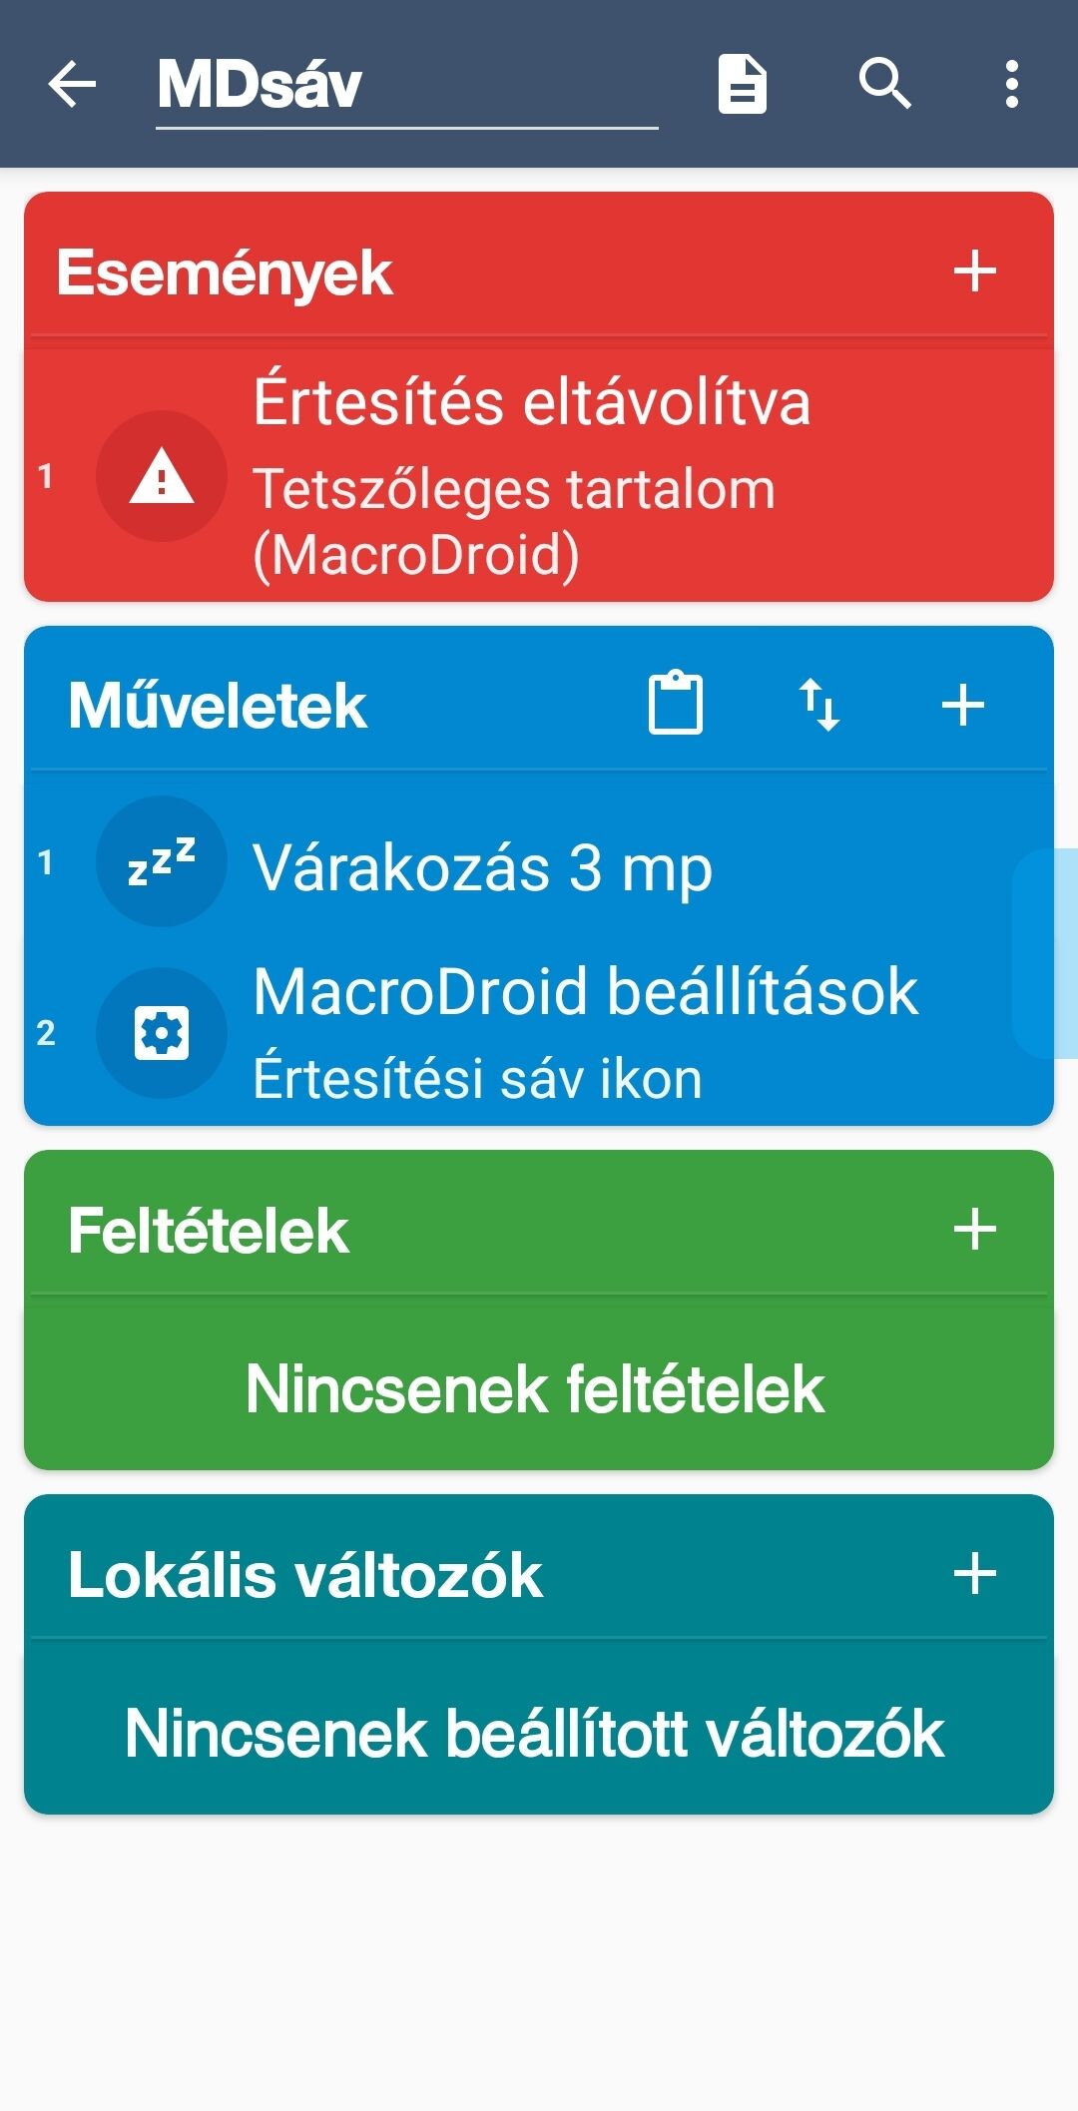Image resolution: width=1078 pixels, height=2111 pixels.
Task: Tap the reorder actions arrows icon
Action: click(819, 705)
